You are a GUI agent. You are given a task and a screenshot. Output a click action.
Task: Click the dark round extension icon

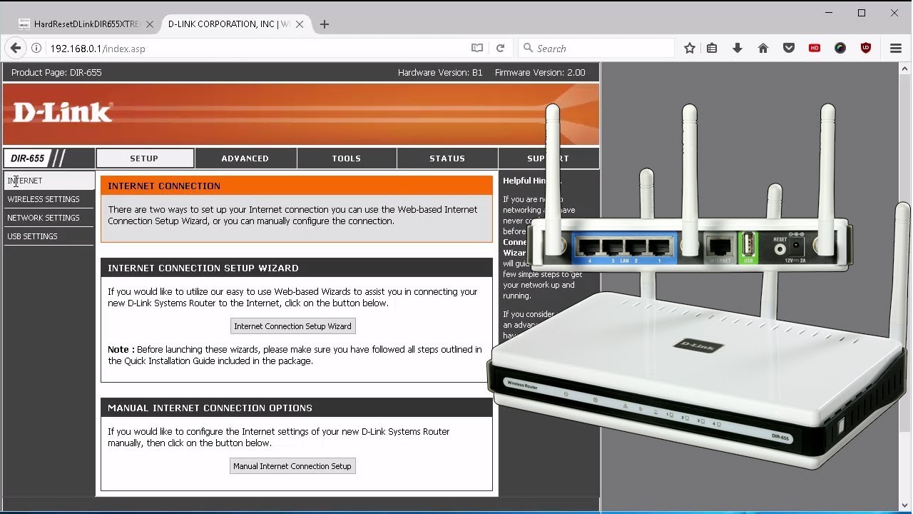[840, 49]
